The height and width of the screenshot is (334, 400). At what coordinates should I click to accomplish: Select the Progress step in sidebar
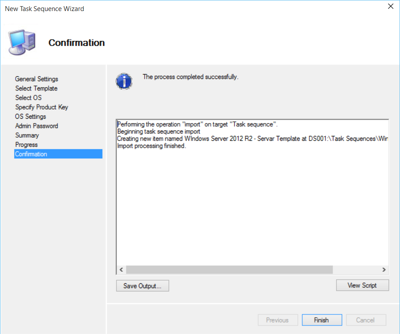[26, 145]
